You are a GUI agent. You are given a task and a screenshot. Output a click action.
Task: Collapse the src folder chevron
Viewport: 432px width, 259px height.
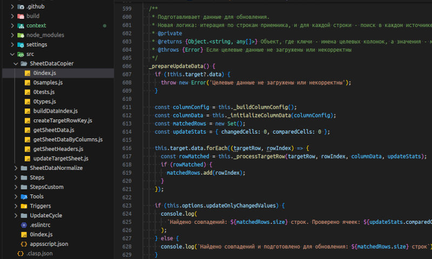pyautogui.click(x=12, y=54)
